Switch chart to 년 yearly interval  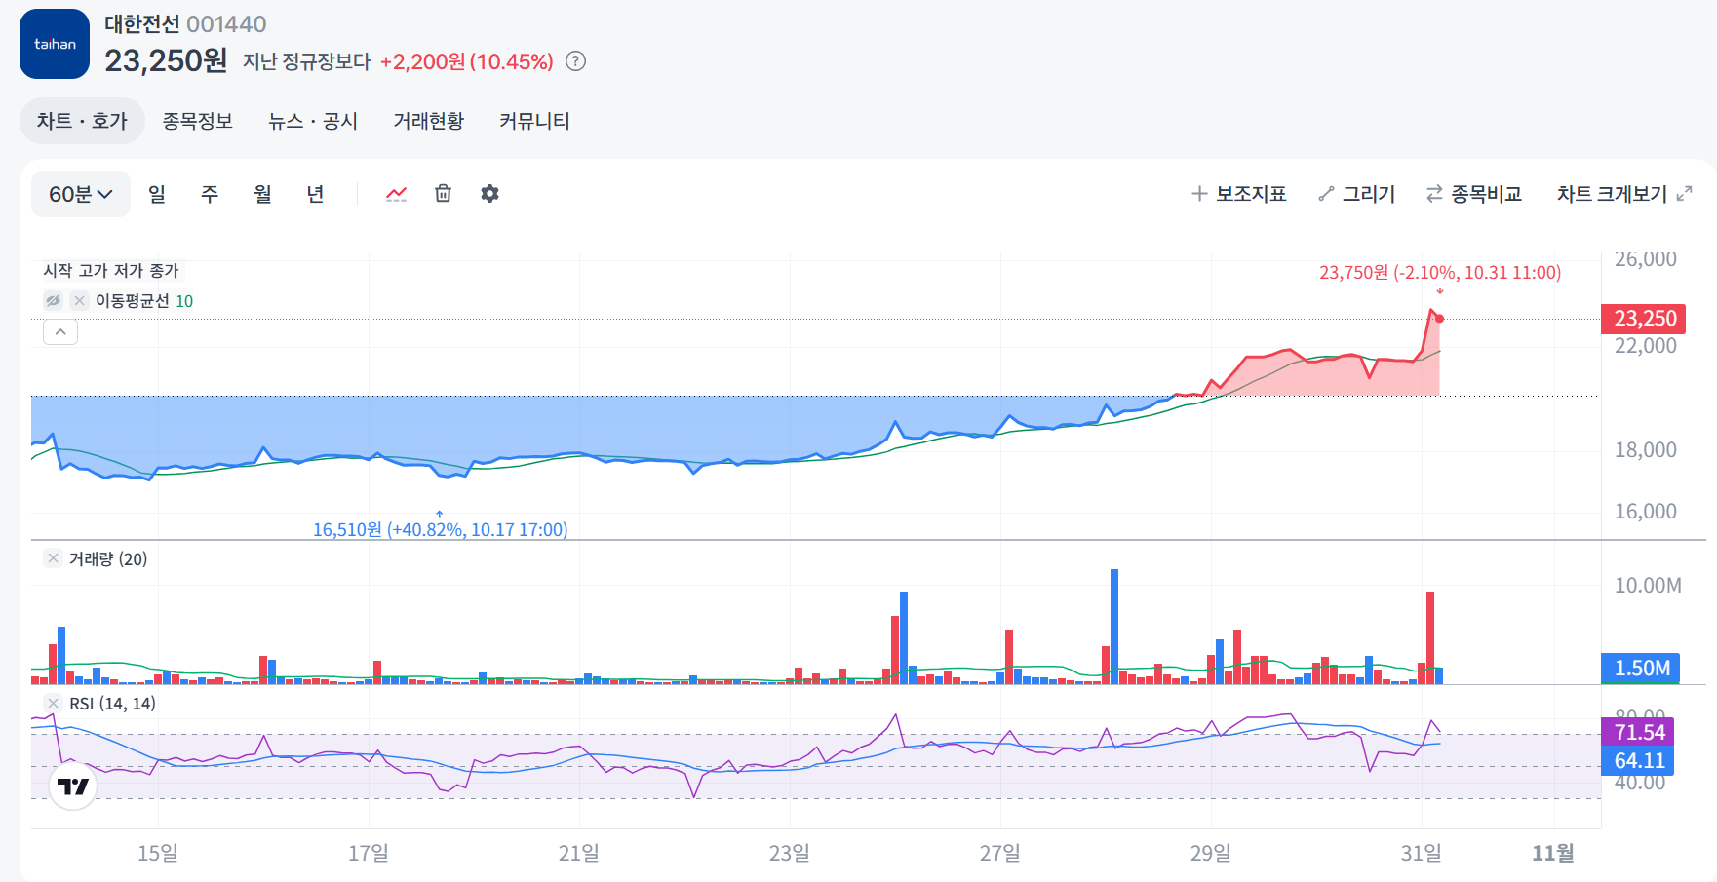pyautogui.click(x=315, y=194)
